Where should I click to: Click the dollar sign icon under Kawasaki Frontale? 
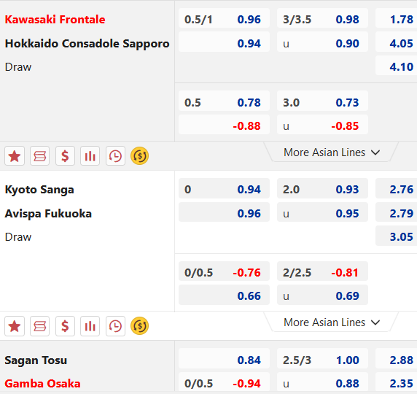(65, 156)
